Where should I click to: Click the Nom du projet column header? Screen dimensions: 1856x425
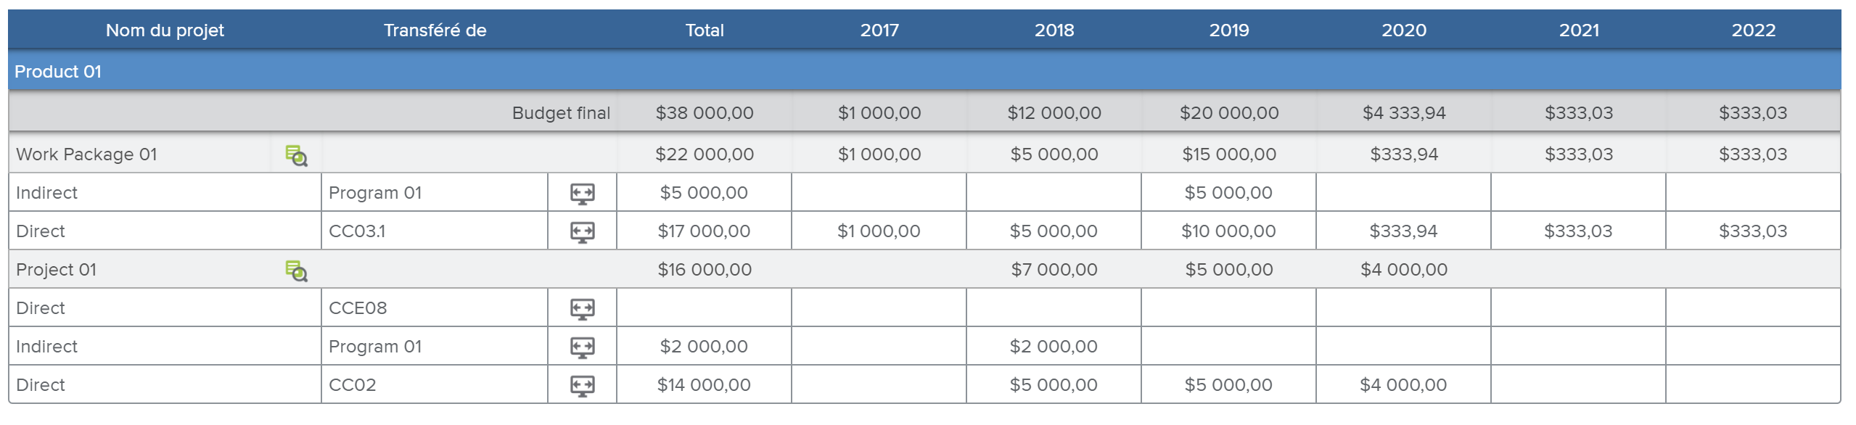point(165,30)
